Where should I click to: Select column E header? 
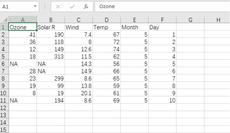coord(134,20)
